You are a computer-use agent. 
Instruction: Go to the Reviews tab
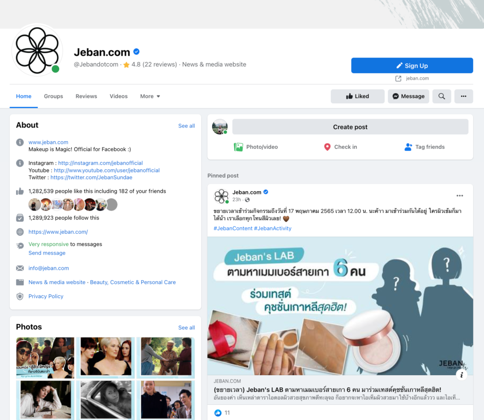(x=86, y=96)
